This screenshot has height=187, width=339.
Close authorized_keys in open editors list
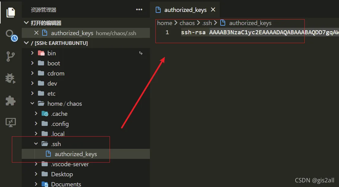click(36, 33)
